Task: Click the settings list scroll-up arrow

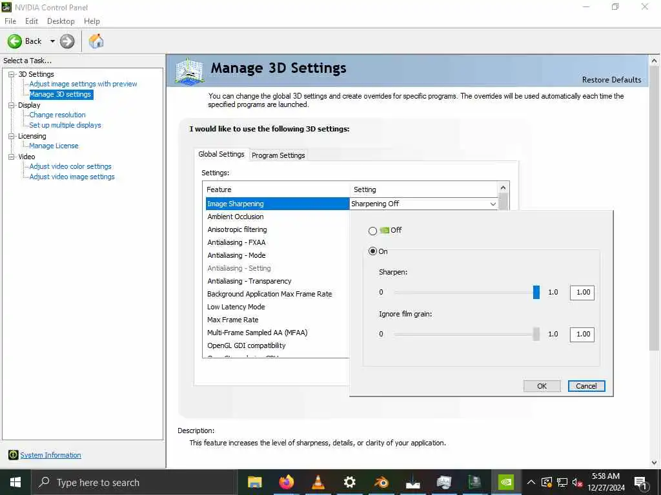Action: [x=503, y=188]
